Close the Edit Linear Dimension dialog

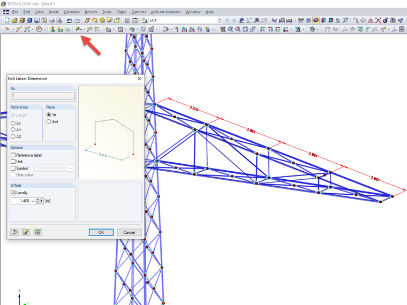tap(139, 79)
